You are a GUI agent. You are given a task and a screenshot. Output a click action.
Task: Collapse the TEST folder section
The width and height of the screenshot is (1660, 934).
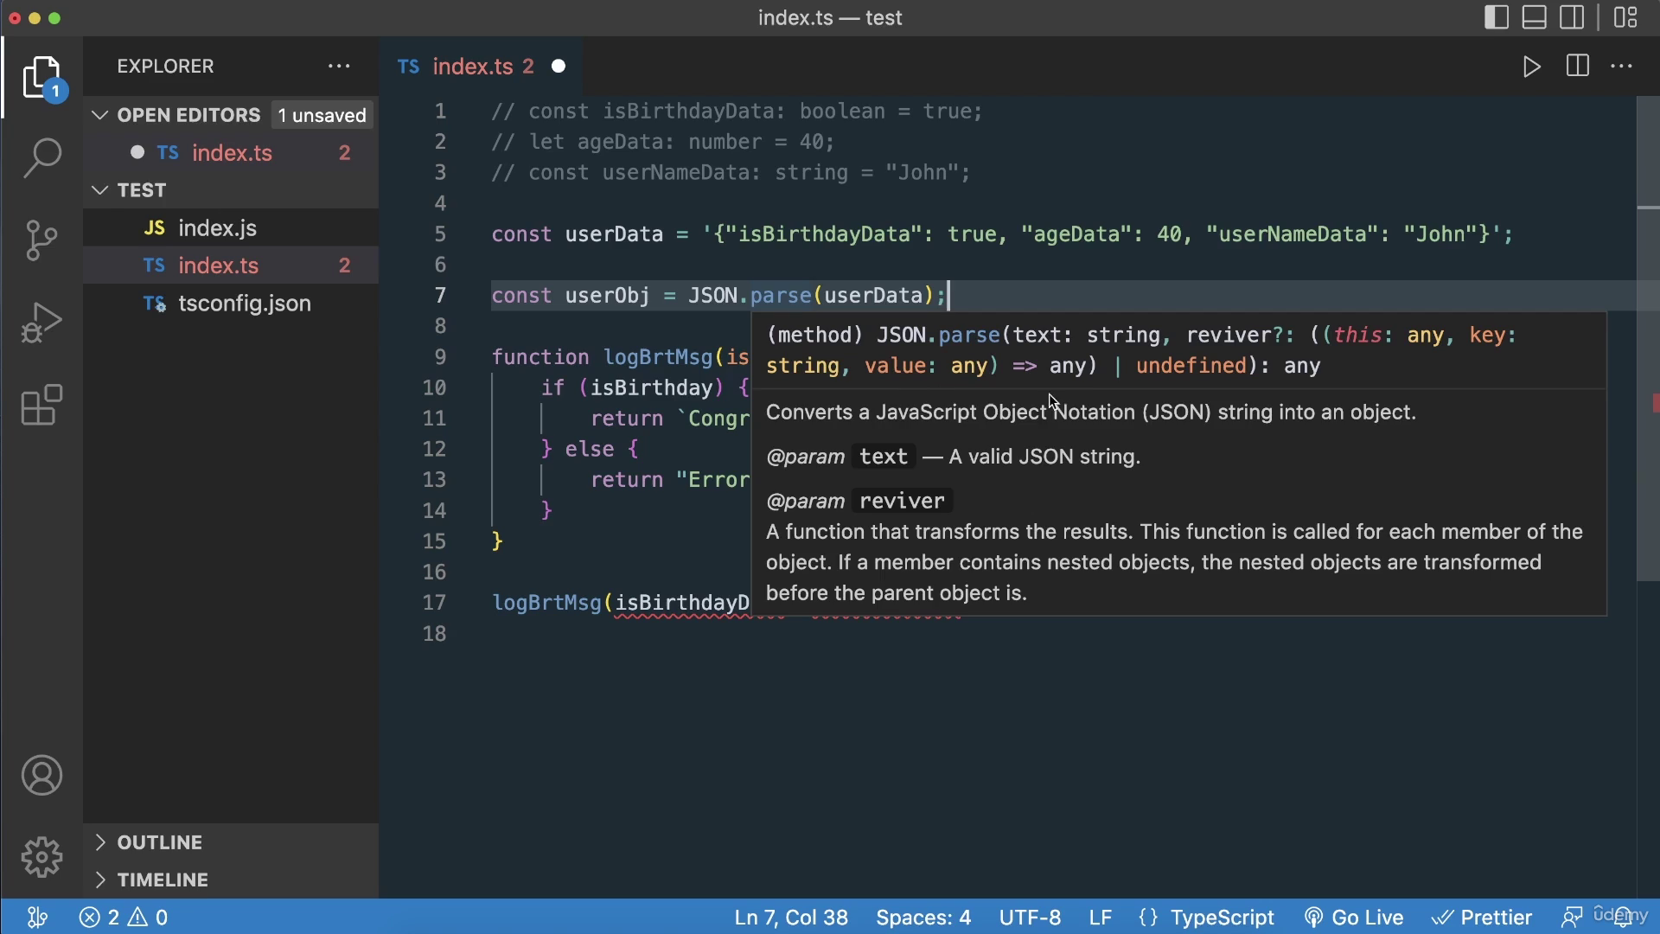coord(99,189)
